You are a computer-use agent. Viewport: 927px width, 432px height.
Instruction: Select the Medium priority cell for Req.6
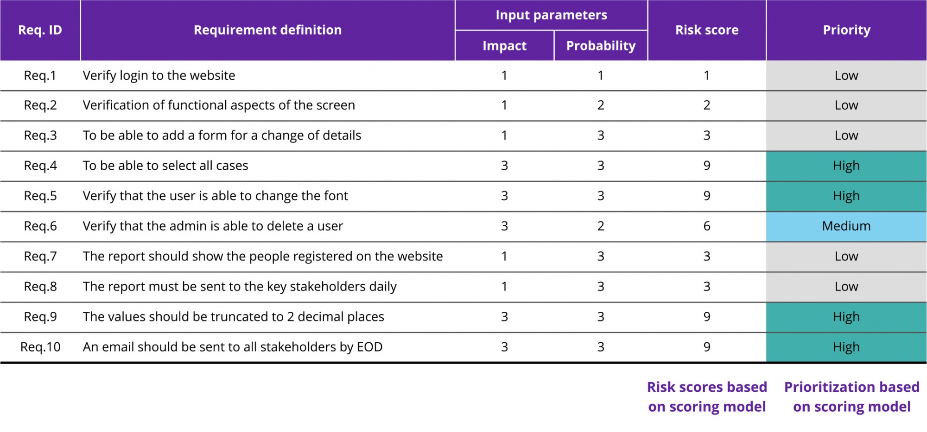coord(846,226)
